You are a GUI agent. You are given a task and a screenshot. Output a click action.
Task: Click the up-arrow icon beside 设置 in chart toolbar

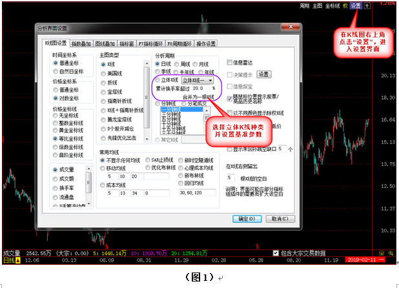click(367, 6)
